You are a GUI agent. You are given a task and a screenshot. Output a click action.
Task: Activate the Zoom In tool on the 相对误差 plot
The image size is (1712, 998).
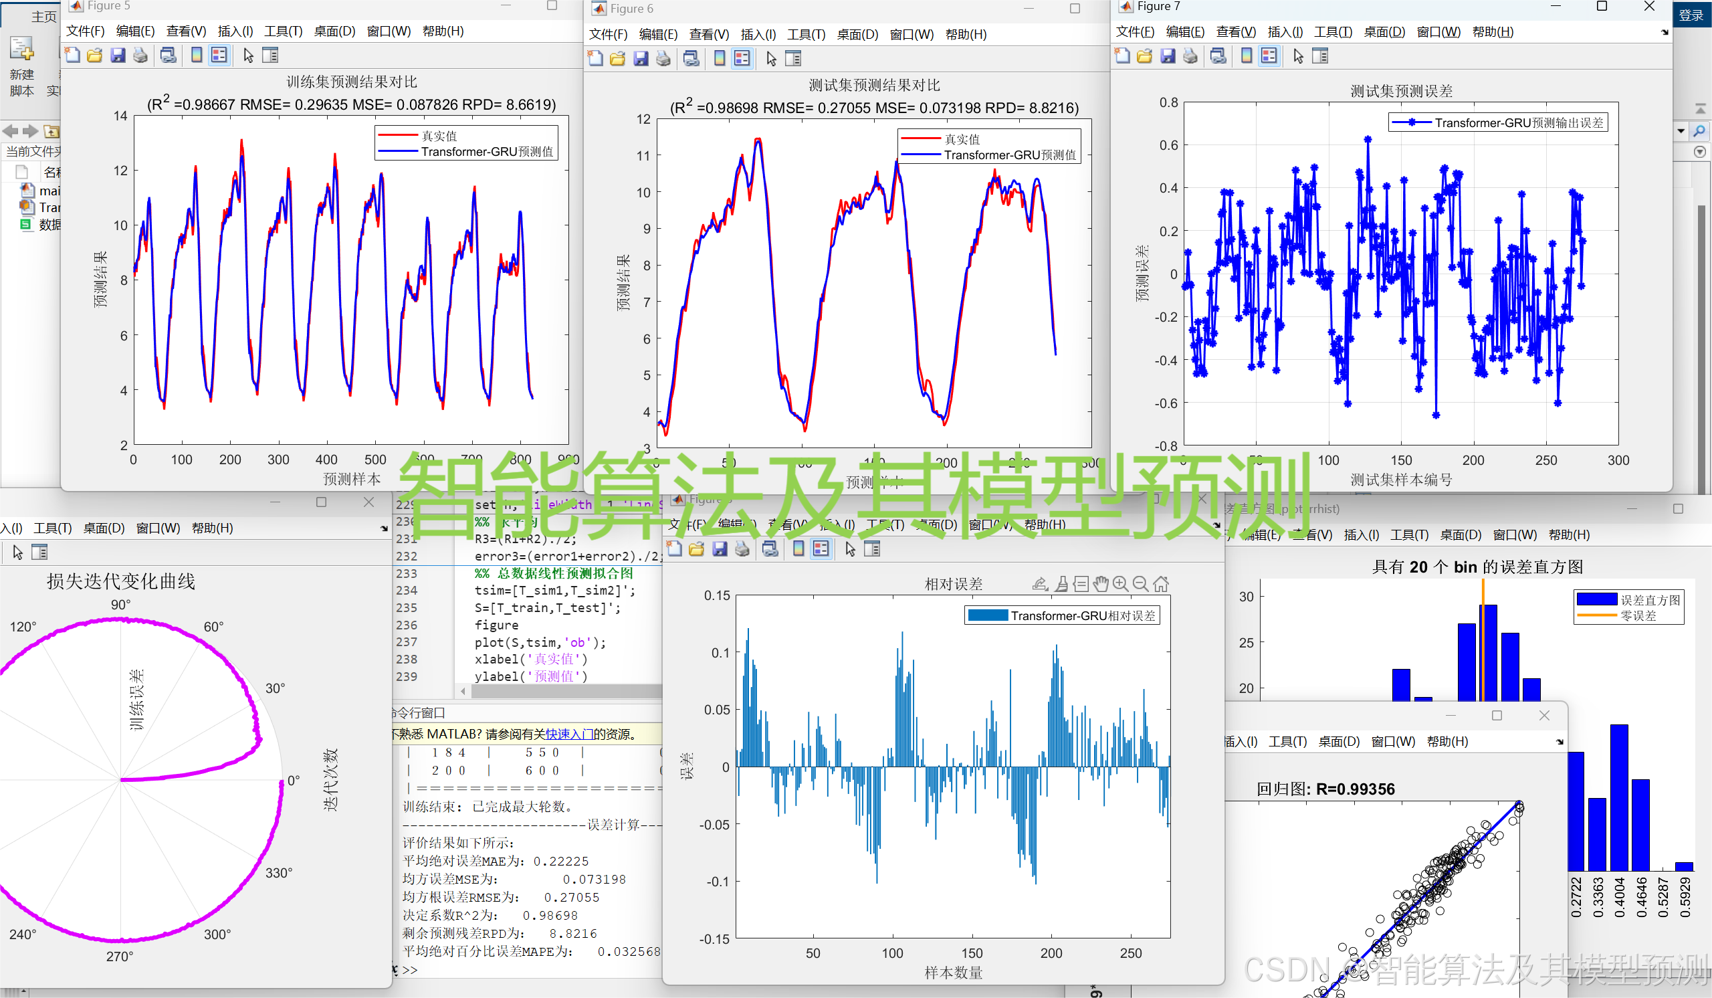click(x=1120, y=583)
